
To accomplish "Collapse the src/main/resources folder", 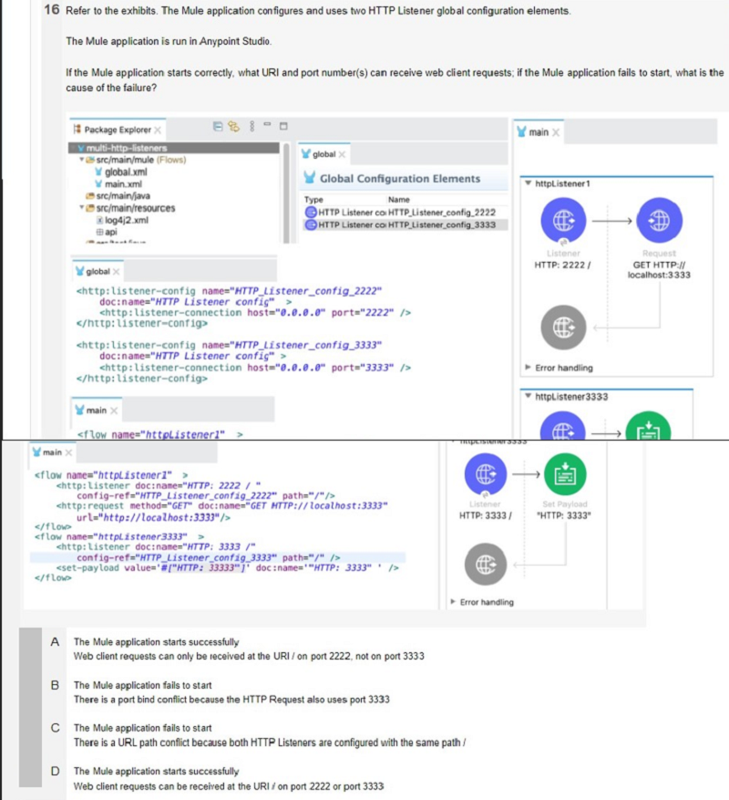I will click(82, 208).
